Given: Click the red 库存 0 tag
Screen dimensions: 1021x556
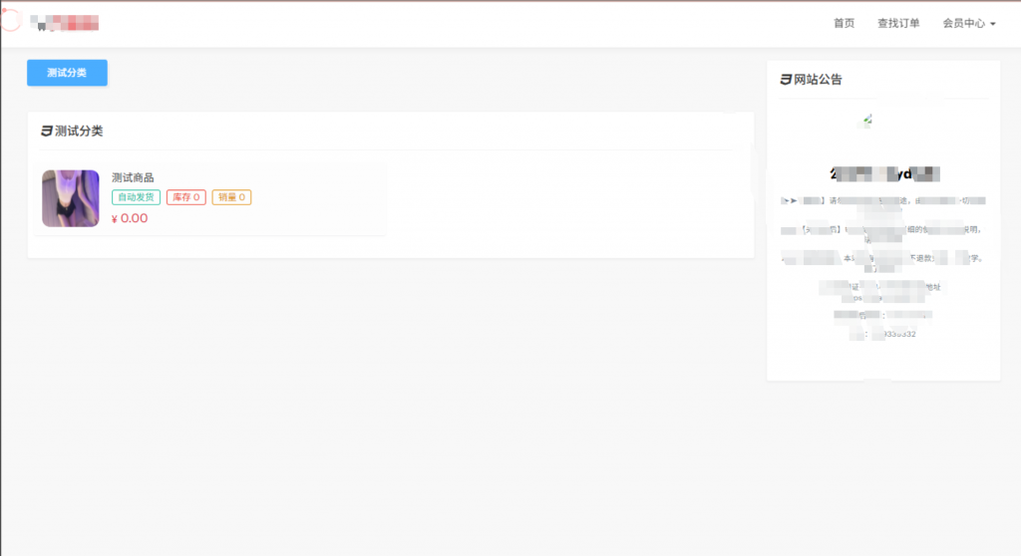Looking at the screenshot, I should coord(186,197).
